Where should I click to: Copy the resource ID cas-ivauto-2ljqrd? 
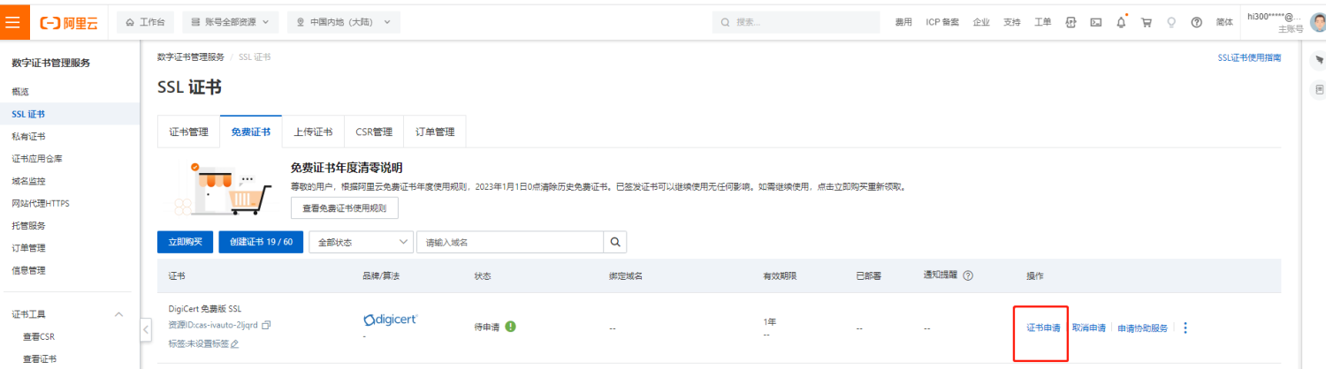tap(266, 325)
